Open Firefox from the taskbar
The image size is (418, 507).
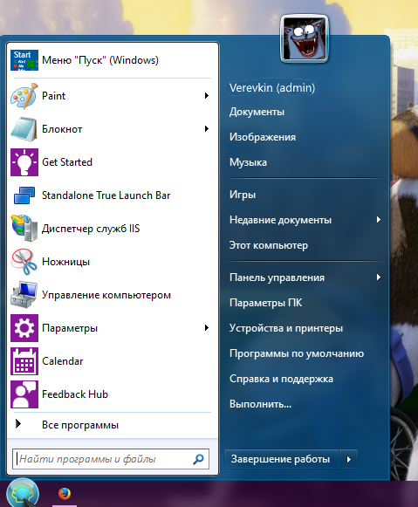pyautogui.click(x=65, y=494)
